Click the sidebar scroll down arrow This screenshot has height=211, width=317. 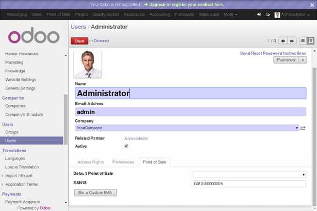[65, 202]
